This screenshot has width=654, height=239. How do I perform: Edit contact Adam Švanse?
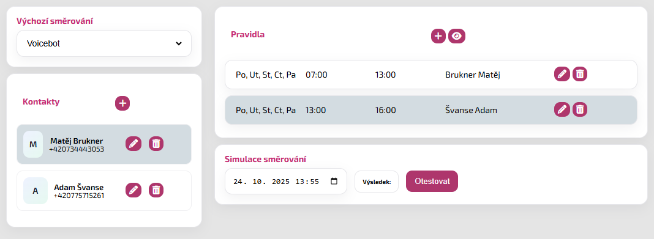[133, 190]
